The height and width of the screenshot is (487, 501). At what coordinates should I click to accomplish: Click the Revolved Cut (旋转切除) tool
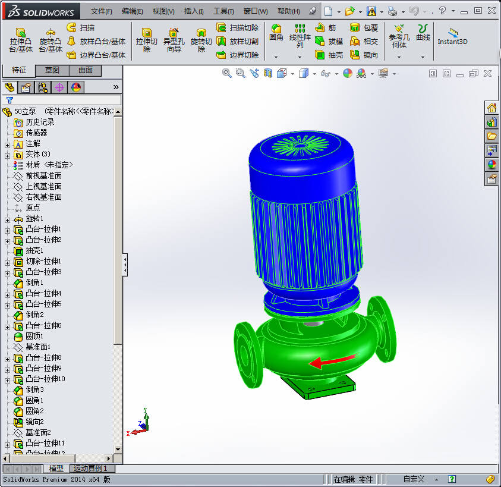(201, 40)
